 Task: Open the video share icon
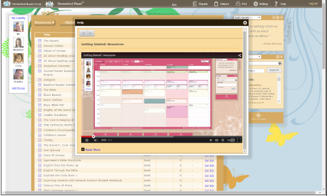click(x=240, y=55)
